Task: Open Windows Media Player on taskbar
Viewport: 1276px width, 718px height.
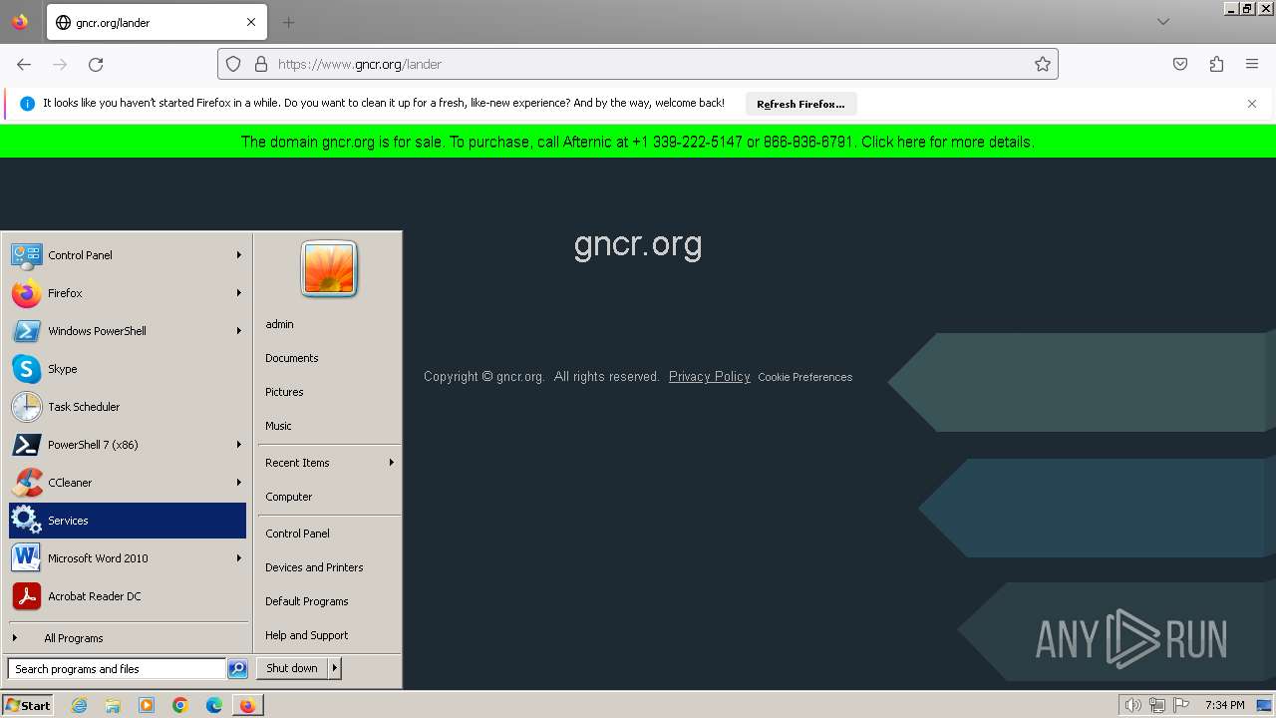Action: [147, 705]
